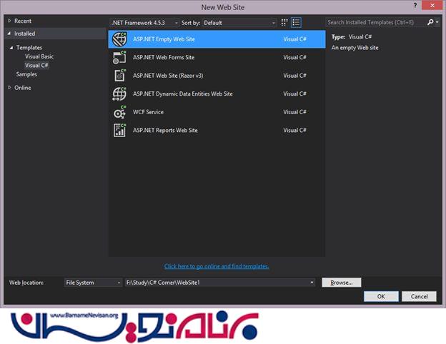Click the ASP.NET Web Forms Site icon
The height and width of the screenshot is (344, 446).
point(119,57)
